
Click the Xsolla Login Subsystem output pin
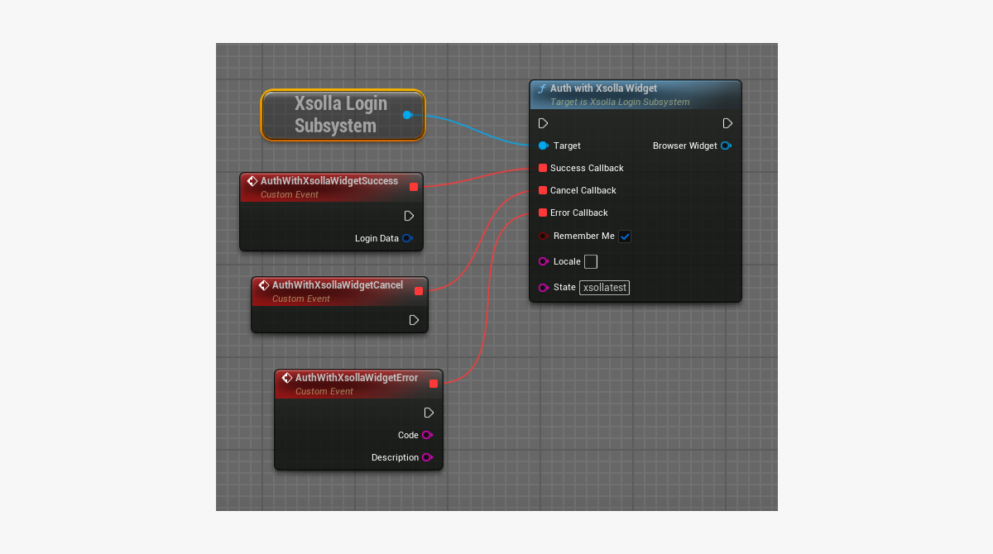407,115
